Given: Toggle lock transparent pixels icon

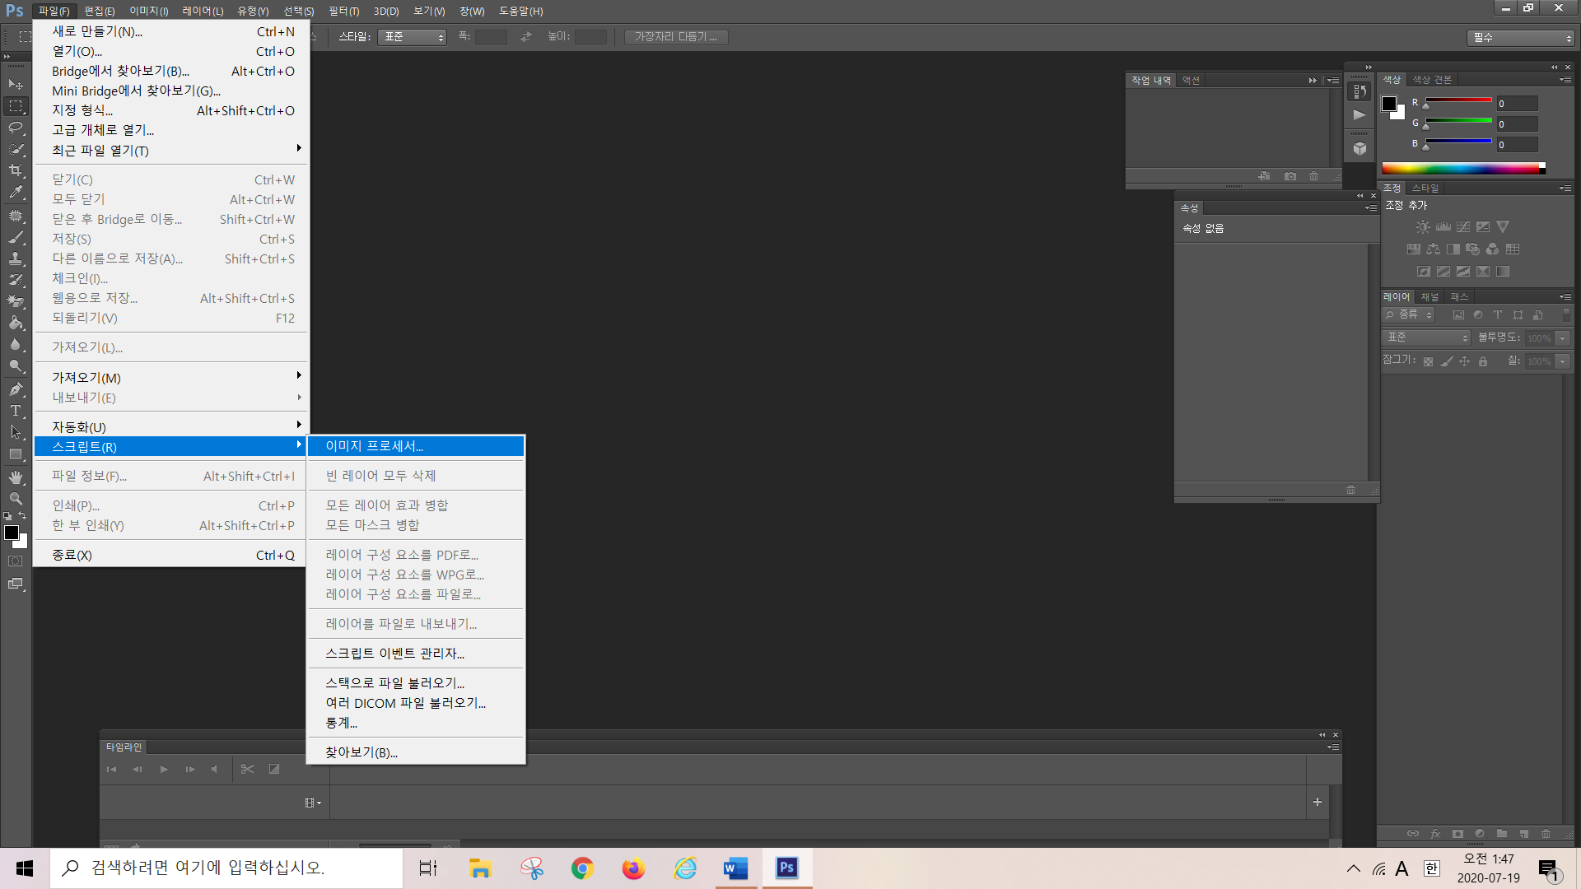Looking at the screenshot, I should point(1428,361).
